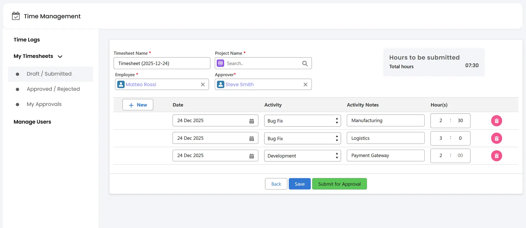
Task: Click the Timesheet Name input field
Action: coord(162,63)
